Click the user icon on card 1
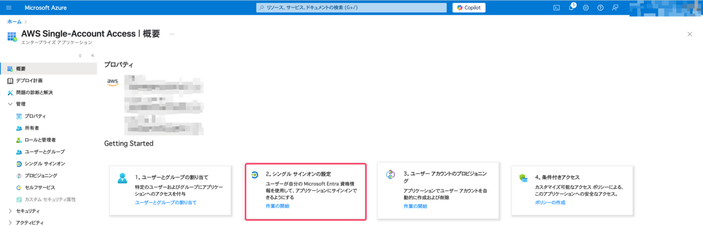This screenshot has width=703, height=226. [x=122, y=178]
